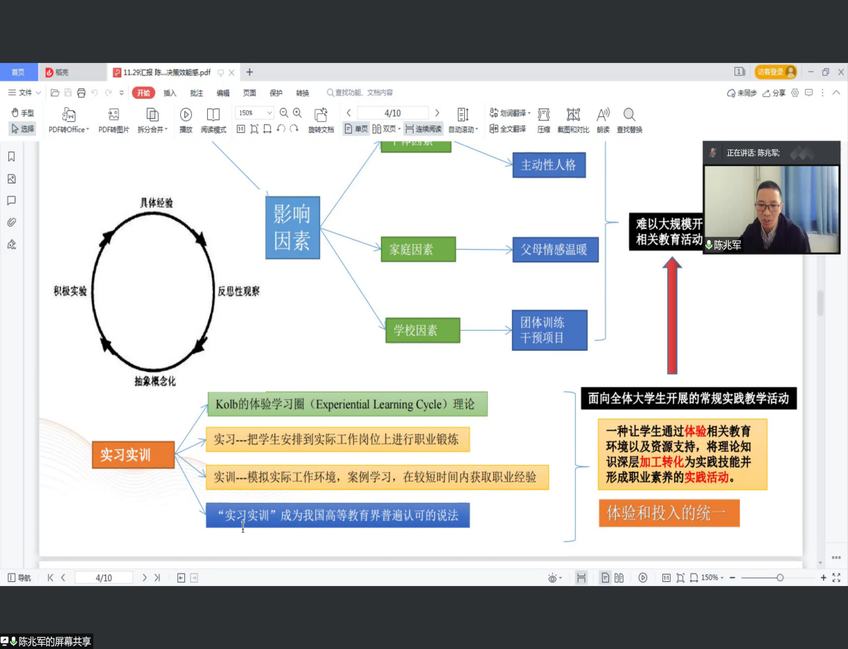The width and height of the screenshot is (848, 649).
Task: Click the 旋转文档 rotate document icon
Action: pyautogui.click(x=321, y=115)
